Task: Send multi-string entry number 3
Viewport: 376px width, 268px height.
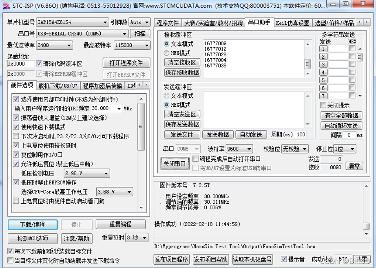Action: 323,64
